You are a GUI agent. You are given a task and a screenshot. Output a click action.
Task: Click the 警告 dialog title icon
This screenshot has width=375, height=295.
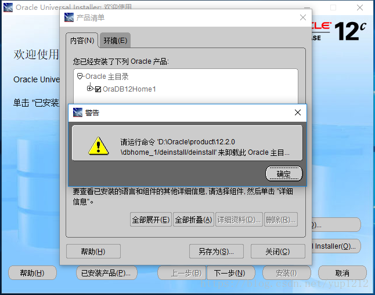(77, 112)
